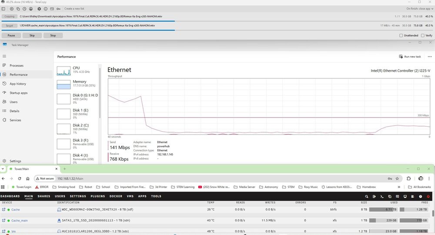Viewport: 435px width, 235px height.
Task: Click the TeraCopy card icon in toolbar
Action: (52, 9)
